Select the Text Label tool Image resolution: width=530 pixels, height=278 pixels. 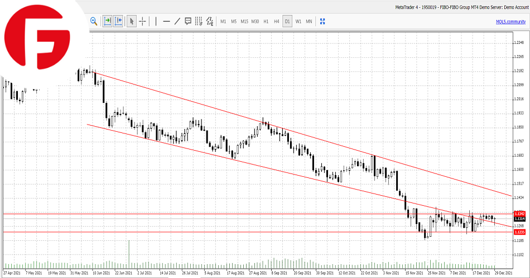coord(188,21)
